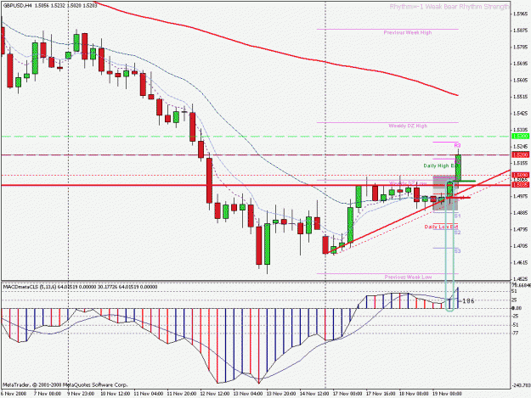Click the red 'Daily Low Est' label

(441, 227)
